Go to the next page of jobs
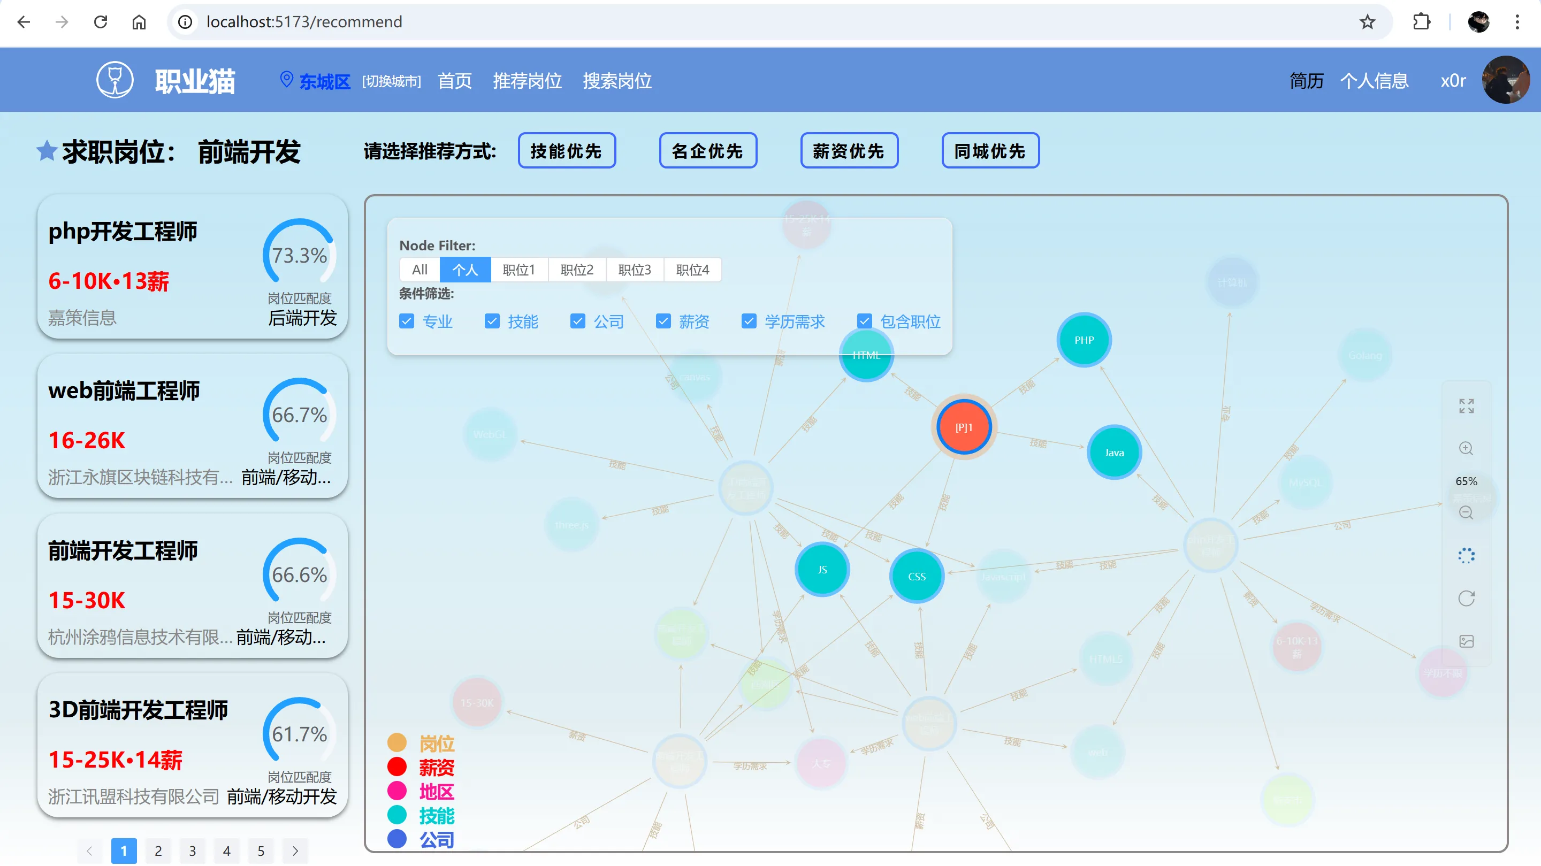Viewport: 1541px width, 866px height. click(x=295, y=850)
